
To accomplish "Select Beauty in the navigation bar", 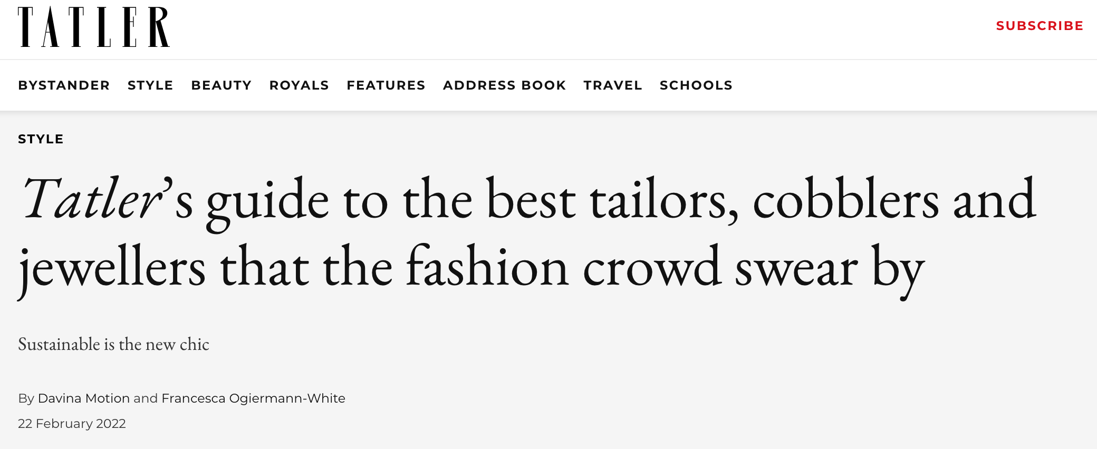I will click(222, 85).
